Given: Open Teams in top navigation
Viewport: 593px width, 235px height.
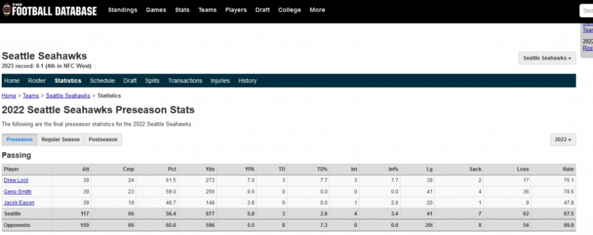Looking at the screenshot, I should pyautogui.click(x=207, y=10).
